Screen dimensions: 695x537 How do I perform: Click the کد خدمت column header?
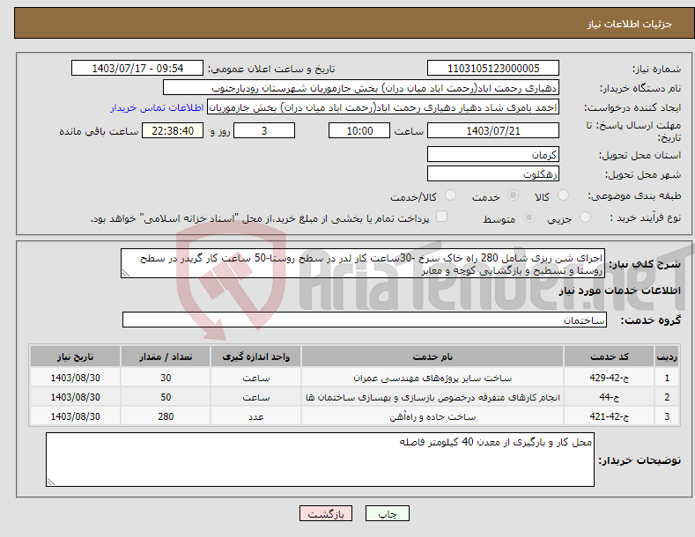[609, 357]
